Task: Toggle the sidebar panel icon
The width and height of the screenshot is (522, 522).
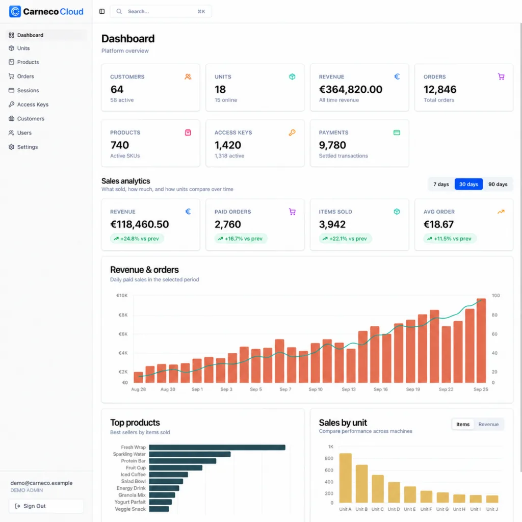Action: (102, 11)
